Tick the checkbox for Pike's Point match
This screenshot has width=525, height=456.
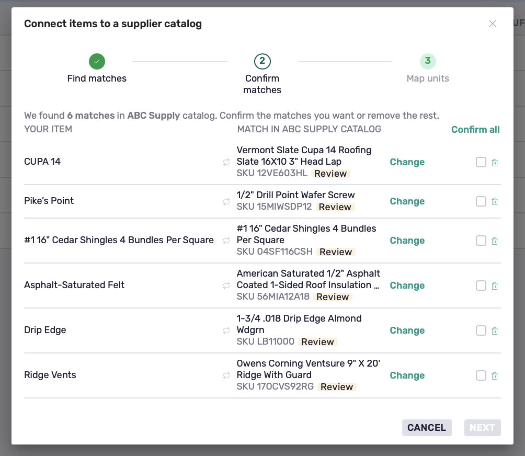click(x=481, y=201)
